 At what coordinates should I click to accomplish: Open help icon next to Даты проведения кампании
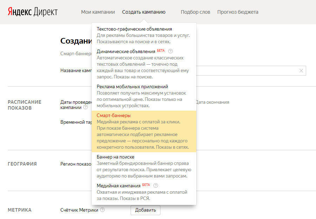pyautogui.click(x=86, y=107)
